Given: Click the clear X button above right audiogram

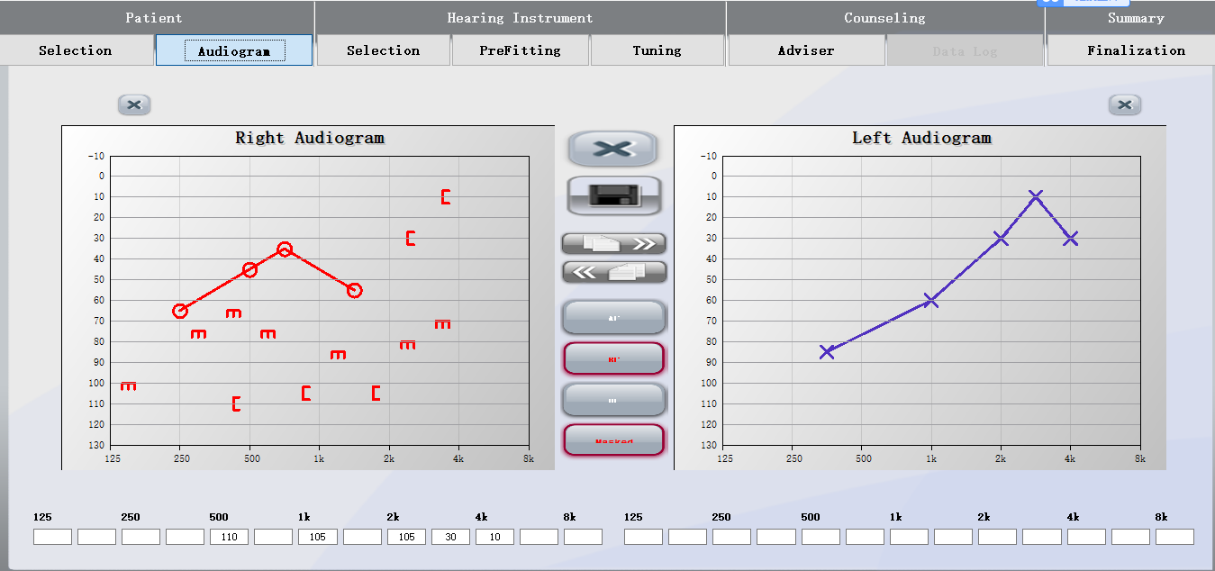Looking at the screenshot, I should pyautogui.click(x=134, y=105).
